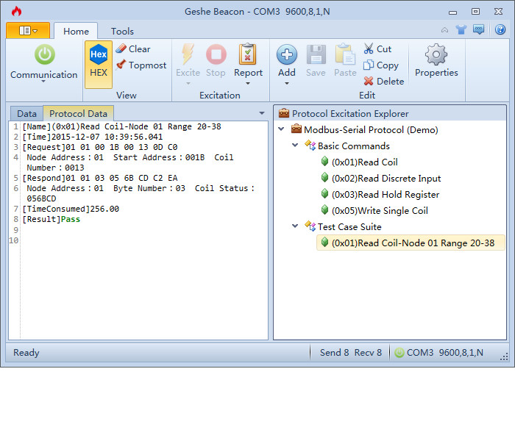Open the Report dropdown arrow
The height and width of the screenshot is (441, 515).
[248, 83]
